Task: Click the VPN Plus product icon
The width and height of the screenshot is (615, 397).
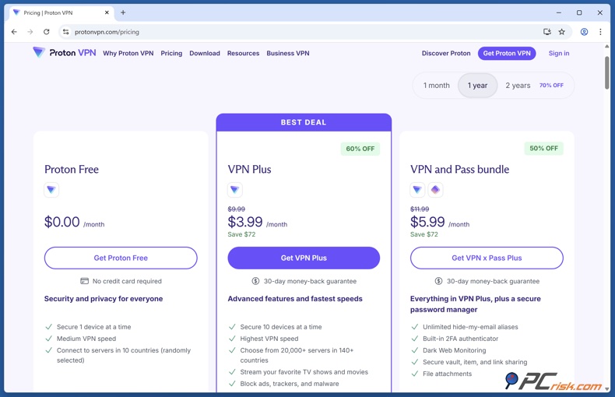Action: 235,190
